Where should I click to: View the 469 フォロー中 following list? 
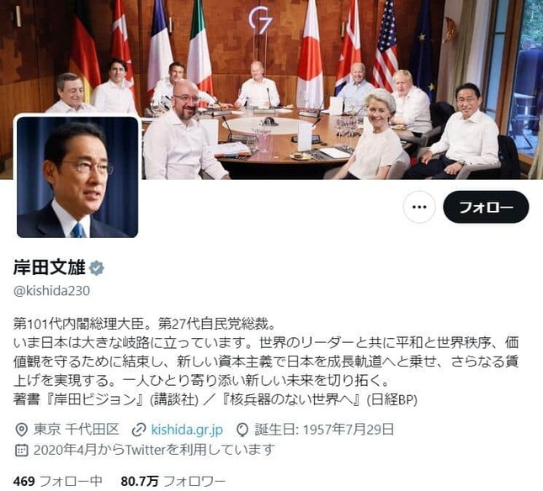tap(58, 481)
